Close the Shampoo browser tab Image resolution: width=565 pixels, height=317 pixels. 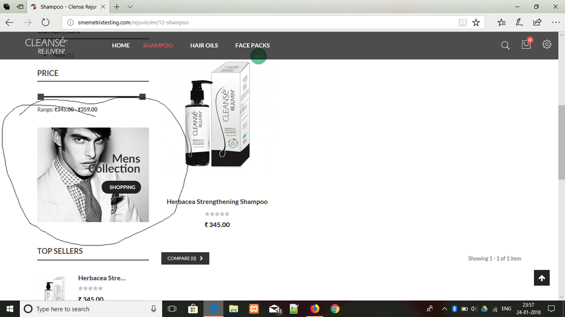[x=103, y=7]
